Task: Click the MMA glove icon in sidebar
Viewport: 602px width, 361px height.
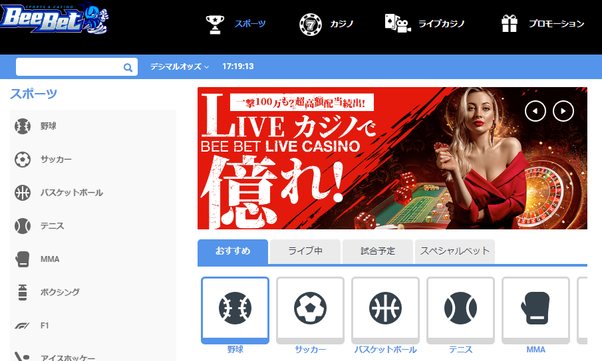Action: pos(23,259)
